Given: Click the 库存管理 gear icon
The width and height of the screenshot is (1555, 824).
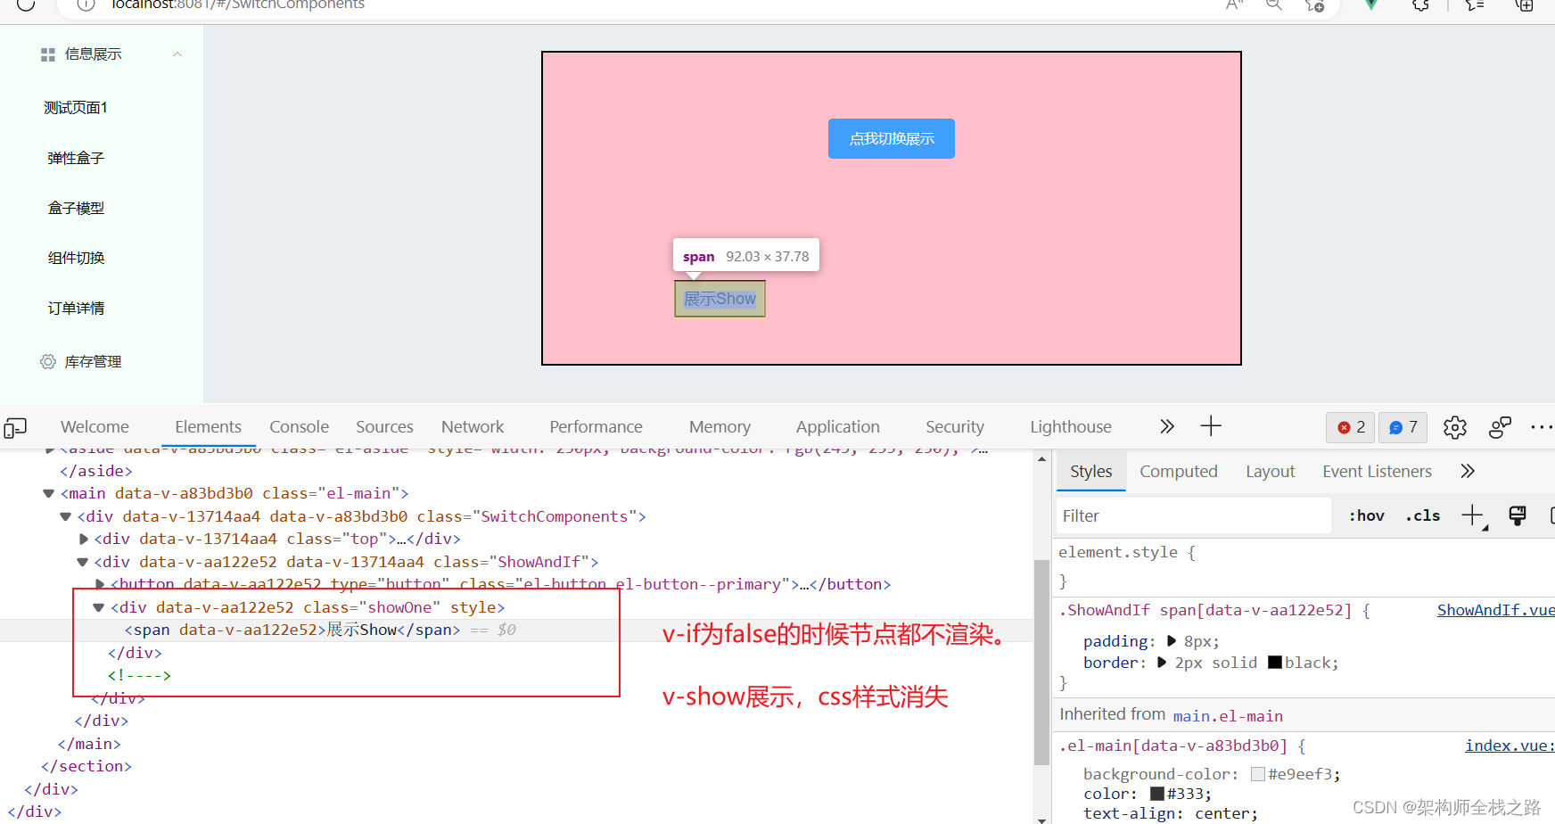Looking at the screenshot, I should tap(48, 361).
